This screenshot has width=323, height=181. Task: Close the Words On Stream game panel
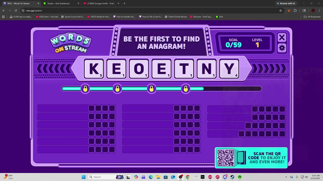click(x=282, y=38)
